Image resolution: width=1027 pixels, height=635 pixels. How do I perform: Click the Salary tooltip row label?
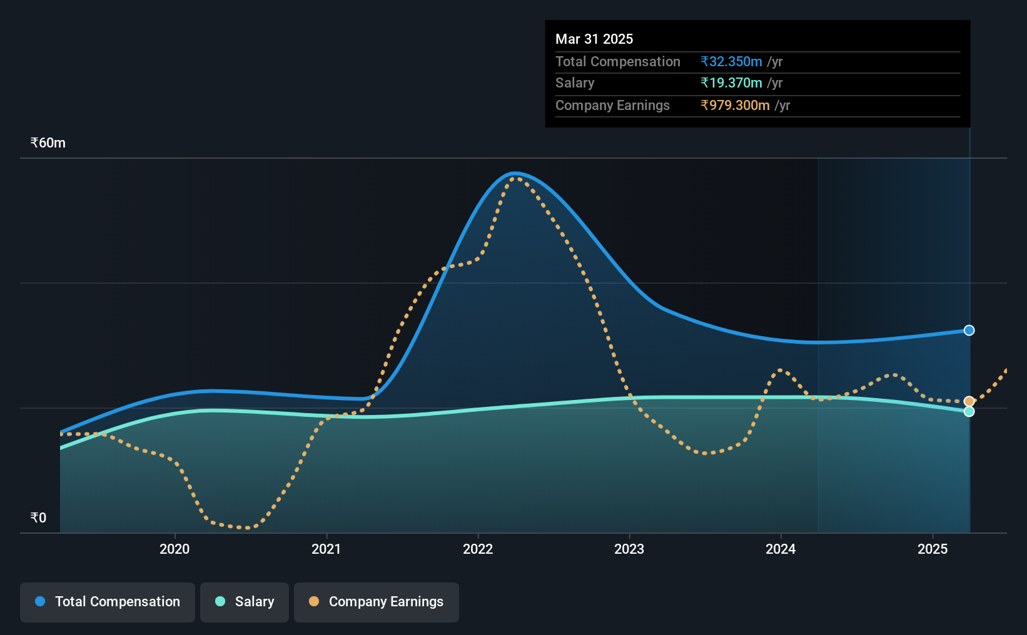coord(575,82)
